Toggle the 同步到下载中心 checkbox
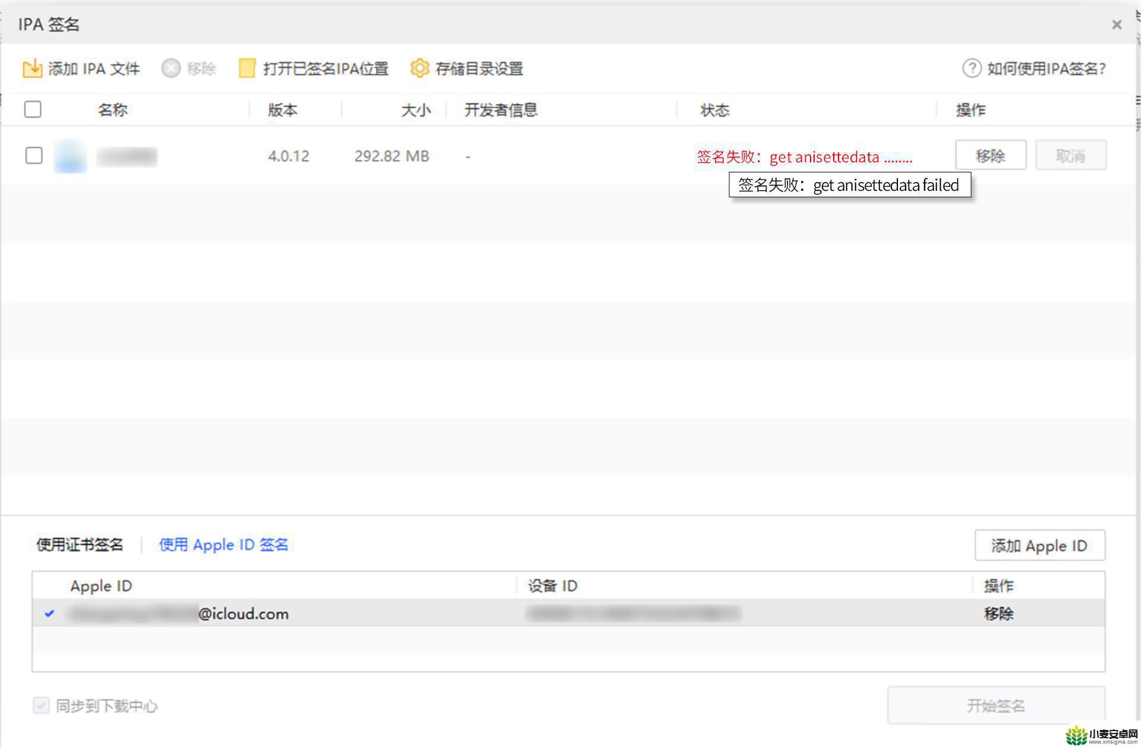Image resolution: width=1141 pixels, height=749 pixels. click(41, 706)
